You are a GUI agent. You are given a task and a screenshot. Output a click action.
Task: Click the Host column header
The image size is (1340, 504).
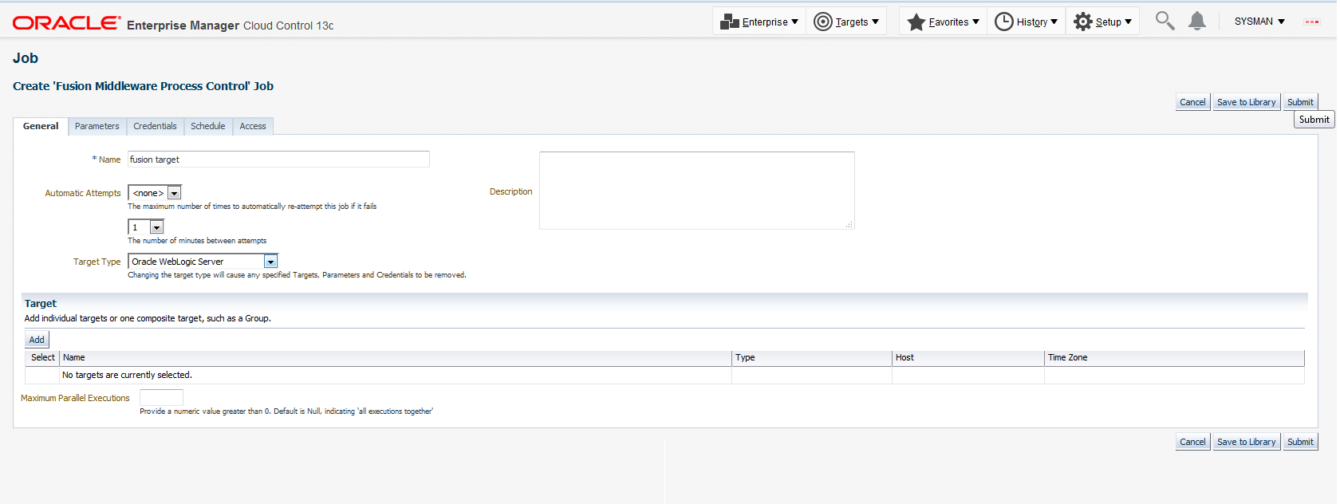968,357
